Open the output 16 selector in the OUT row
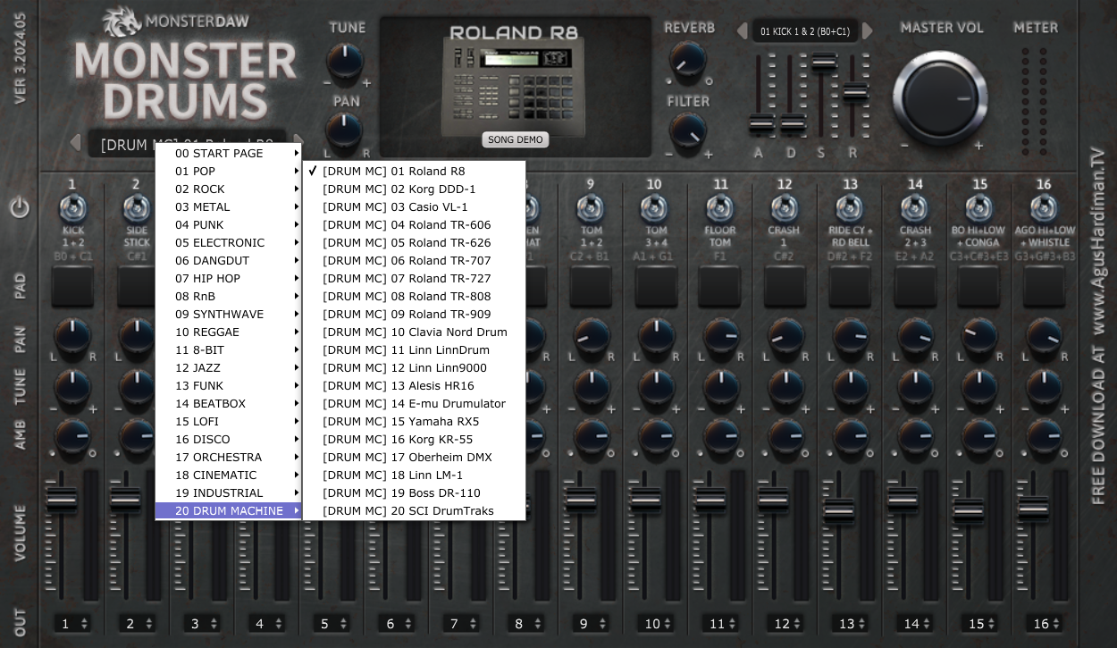 click(1046, 624)
